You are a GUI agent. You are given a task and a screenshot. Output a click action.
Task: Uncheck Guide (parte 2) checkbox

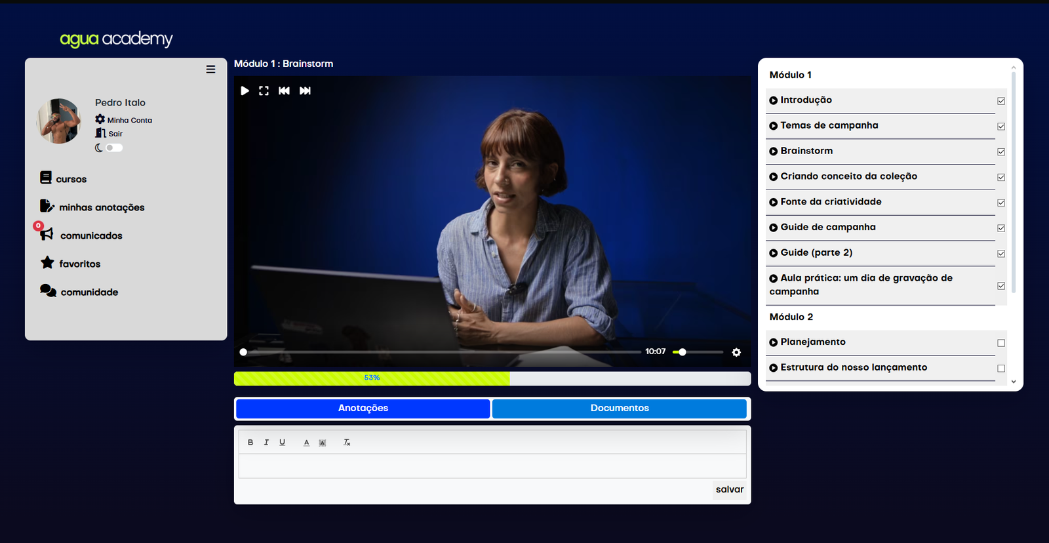[x=1001, y=254]
